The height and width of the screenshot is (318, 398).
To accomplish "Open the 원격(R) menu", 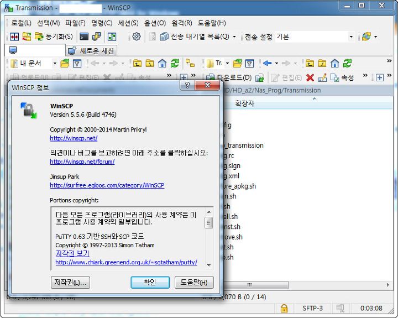I will pos(182,23).
